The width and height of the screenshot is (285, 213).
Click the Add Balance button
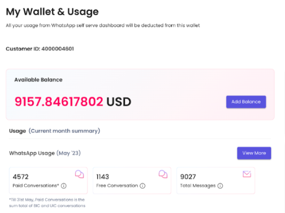click(x=246, y=102)
